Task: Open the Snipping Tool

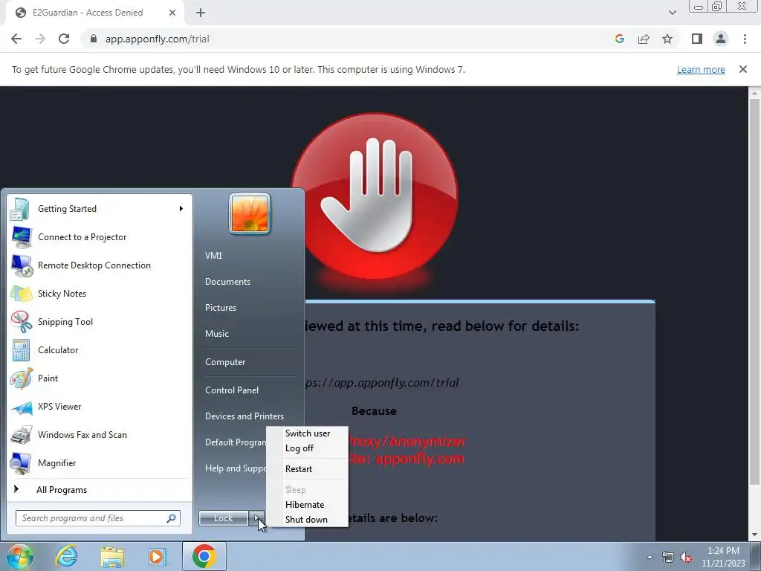Action: click(100, 321)
